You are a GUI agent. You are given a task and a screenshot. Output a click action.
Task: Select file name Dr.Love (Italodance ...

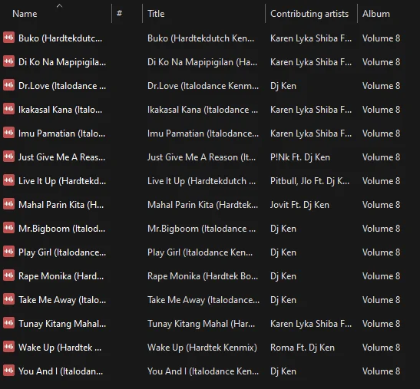click(x=62, y=86)
